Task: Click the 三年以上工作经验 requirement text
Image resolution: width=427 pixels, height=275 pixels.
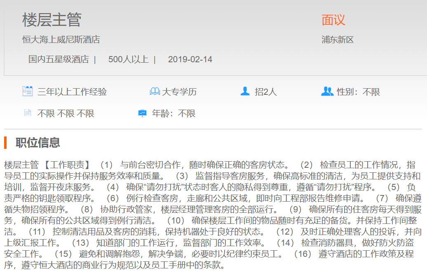Action: [72, 92]
